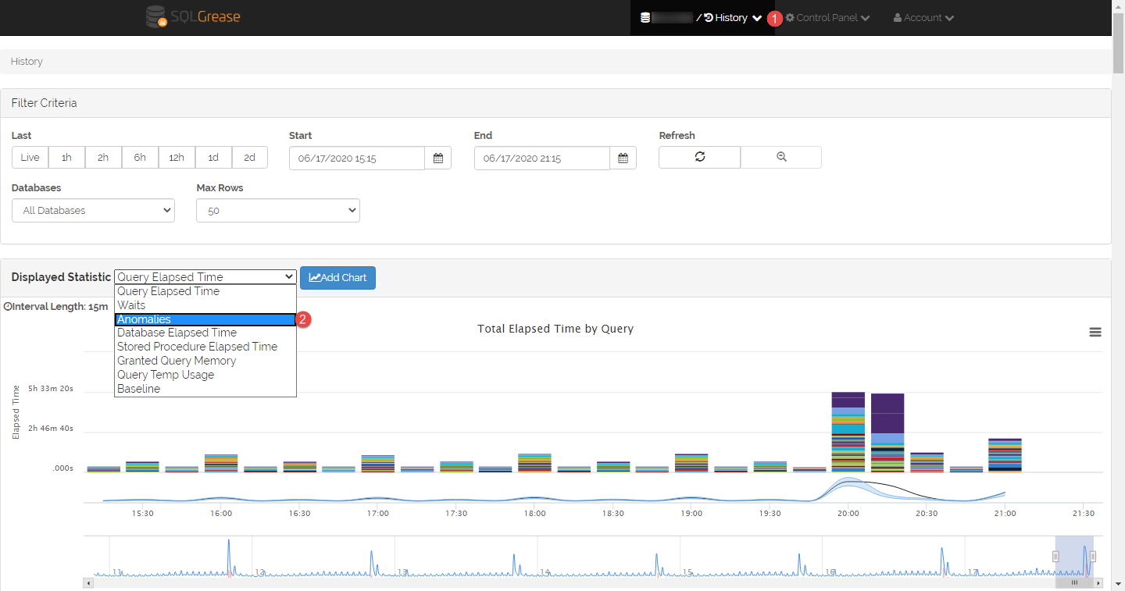The height and width of the screenshot is (591, 1125).
Task: Choose Granted Query Memory option
Action: (205, 361)
